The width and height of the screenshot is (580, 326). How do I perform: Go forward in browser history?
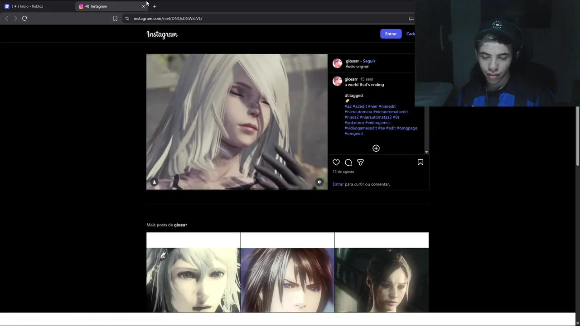(x=15, y=19)
